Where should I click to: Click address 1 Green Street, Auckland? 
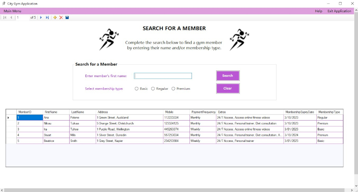click(129, 118)
